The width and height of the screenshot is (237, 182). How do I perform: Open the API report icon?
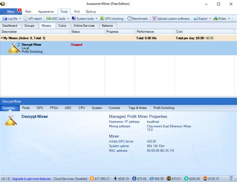pos(25,18)
